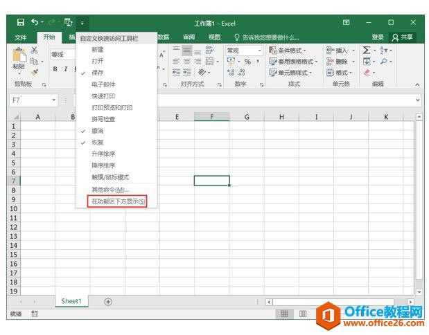Increase indent icon
The image size is (429, 335).
[187, 73]
